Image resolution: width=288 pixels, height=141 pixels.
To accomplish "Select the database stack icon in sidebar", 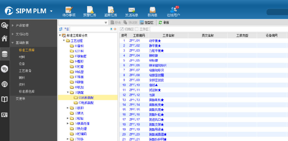I will (x=4, y=54).
